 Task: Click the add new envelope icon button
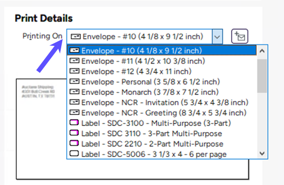coord(240,37)
